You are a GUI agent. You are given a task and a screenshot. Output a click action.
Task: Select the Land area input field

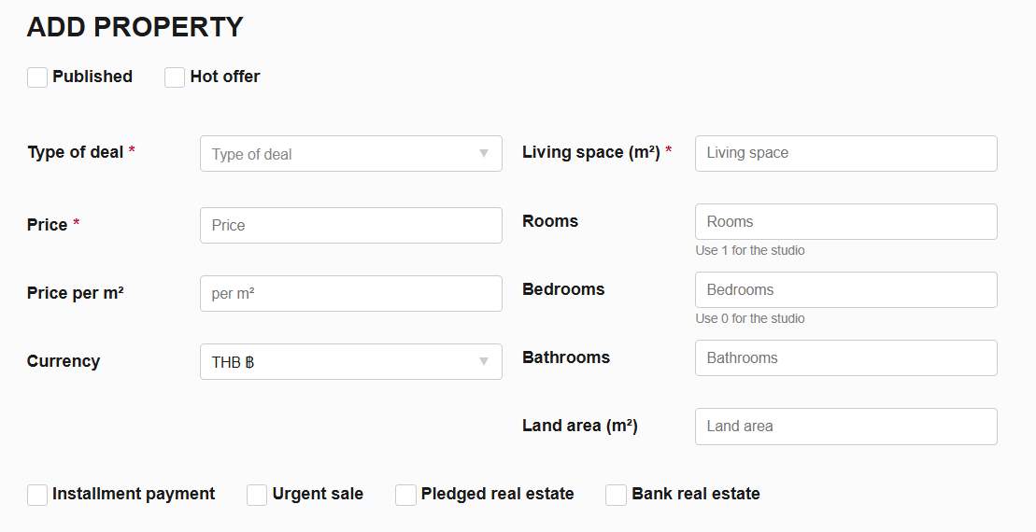coord(845,426)
